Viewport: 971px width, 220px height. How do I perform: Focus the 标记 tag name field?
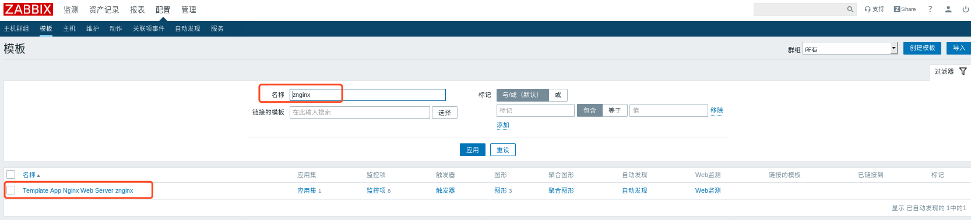point(536,110)
